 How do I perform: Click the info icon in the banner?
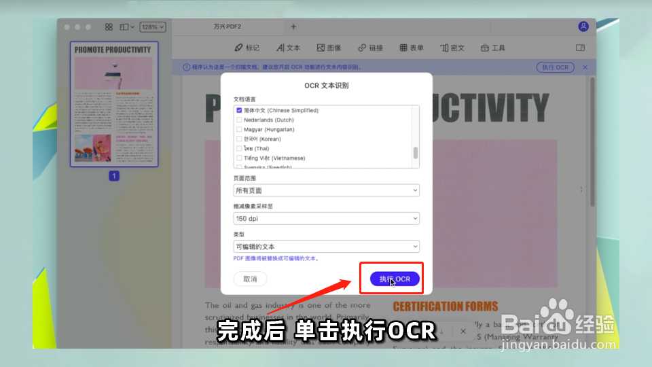point(187,67)
